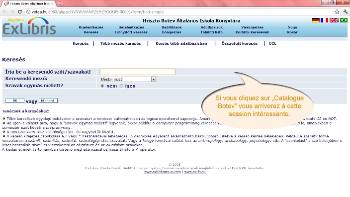350x197 pixels.
Task: Close the Hriszto Botev browser tab
Action: (52, 3)
